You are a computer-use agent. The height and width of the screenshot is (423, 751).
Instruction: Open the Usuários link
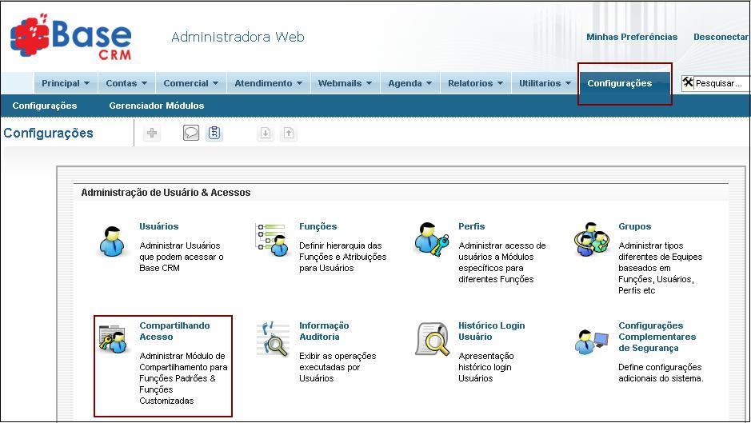click(x=158, y=226)
